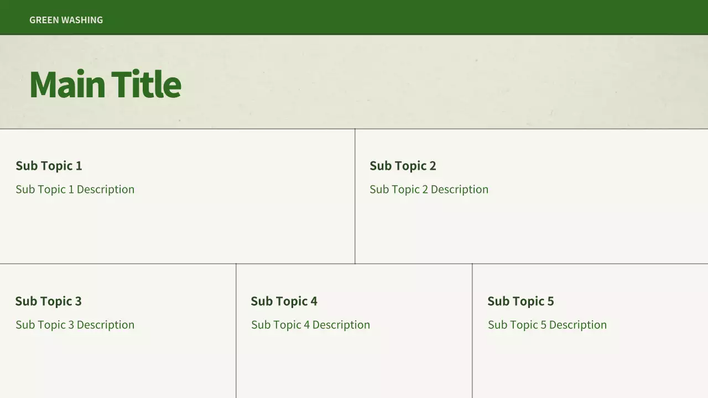Click the GREEN WASHING header text
The image size is (708, 398).
pyautogui.click(x=66, y=20)
